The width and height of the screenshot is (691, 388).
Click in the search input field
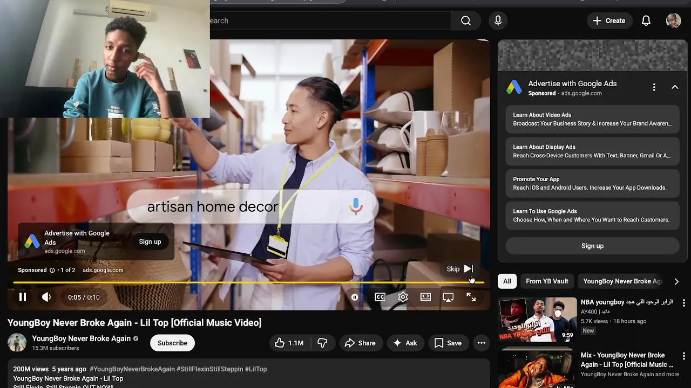(x=329, y=20)
